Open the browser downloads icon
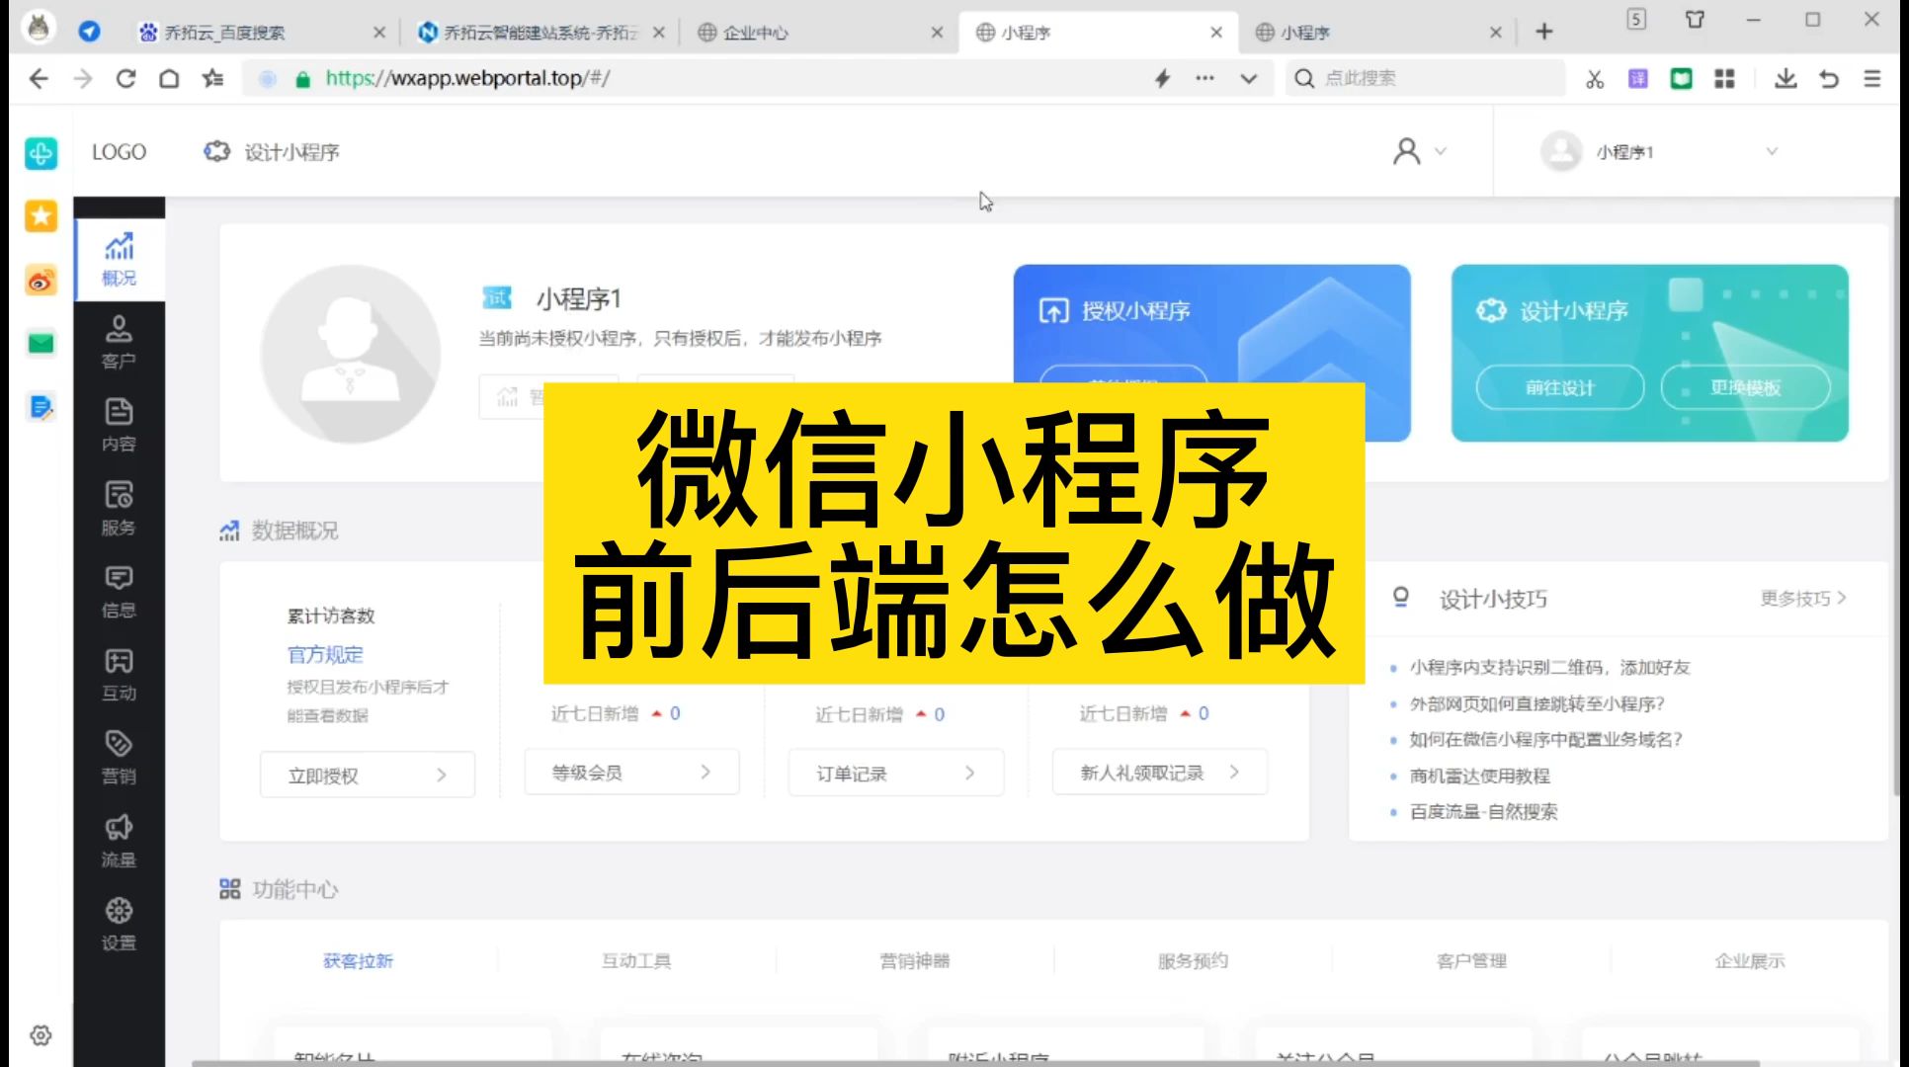The height and width of the screenshot is (1067, 1909). [1785, 79]
